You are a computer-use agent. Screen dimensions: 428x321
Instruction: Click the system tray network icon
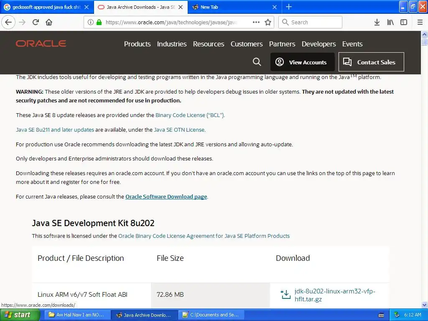pos(397,315)
